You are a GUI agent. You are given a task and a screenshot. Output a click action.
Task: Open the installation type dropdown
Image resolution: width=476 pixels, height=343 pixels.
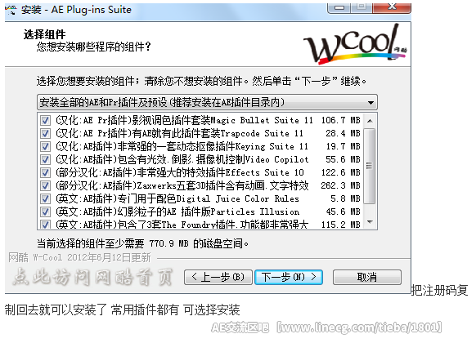[x=207, y=102]
